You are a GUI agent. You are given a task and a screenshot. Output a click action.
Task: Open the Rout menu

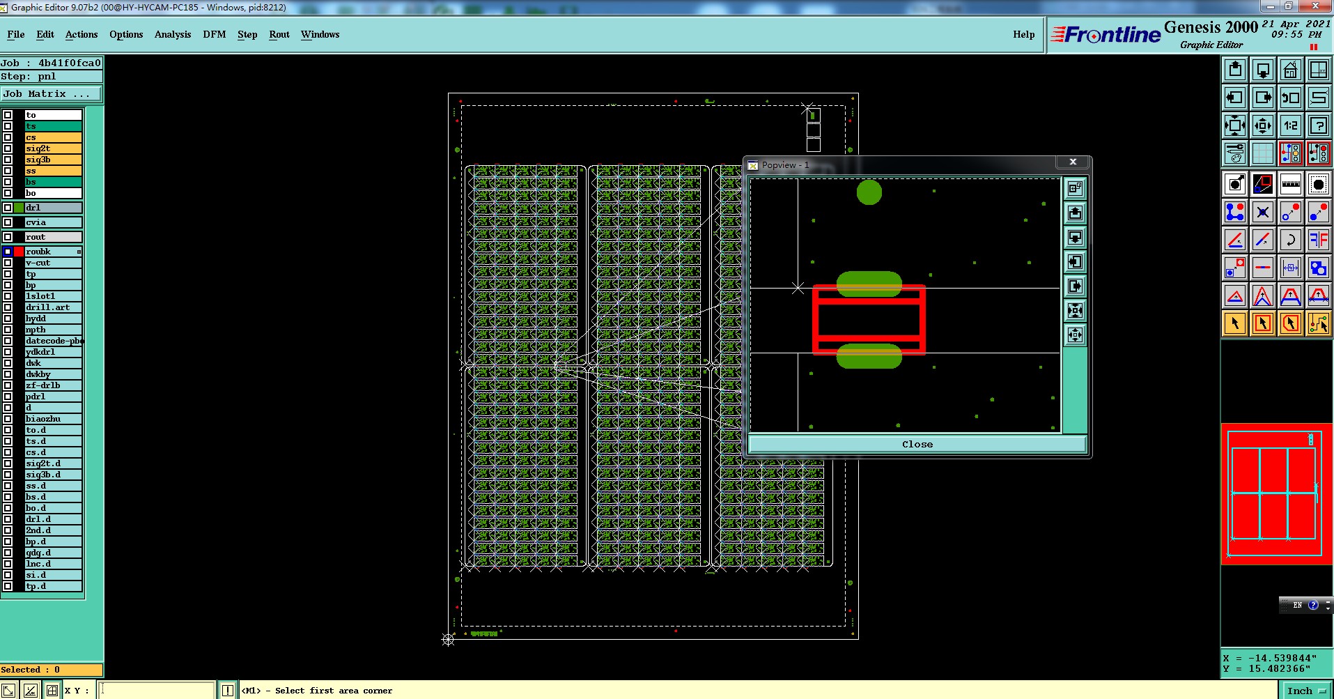279,34
